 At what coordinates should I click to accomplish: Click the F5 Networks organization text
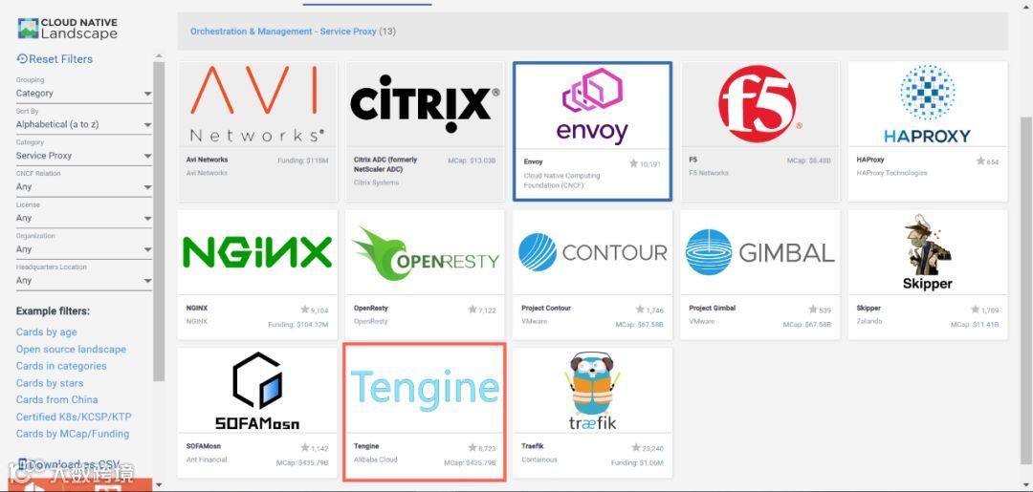coord(709,173)
